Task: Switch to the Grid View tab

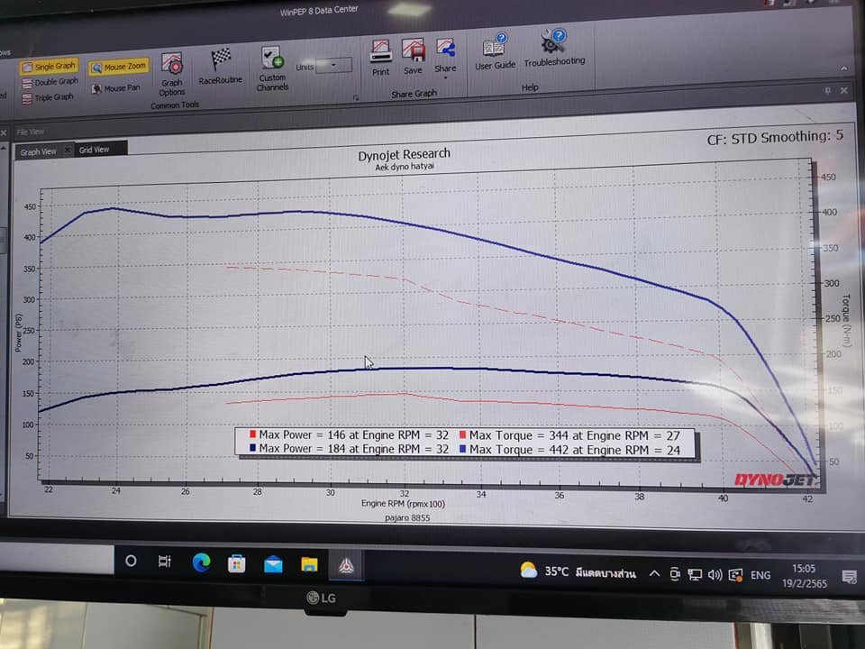Action: point(94,151)
